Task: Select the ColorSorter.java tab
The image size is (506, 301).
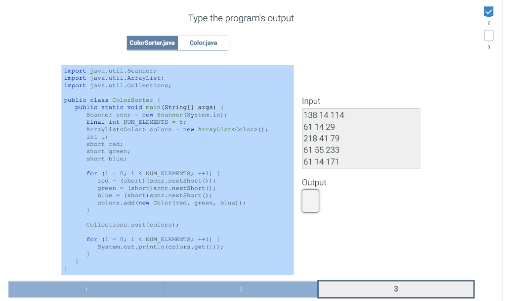Action: pyautogui.click(x=152, y=43)
